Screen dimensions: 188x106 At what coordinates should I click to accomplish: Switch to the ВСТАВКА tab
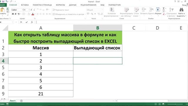[25, 5]
